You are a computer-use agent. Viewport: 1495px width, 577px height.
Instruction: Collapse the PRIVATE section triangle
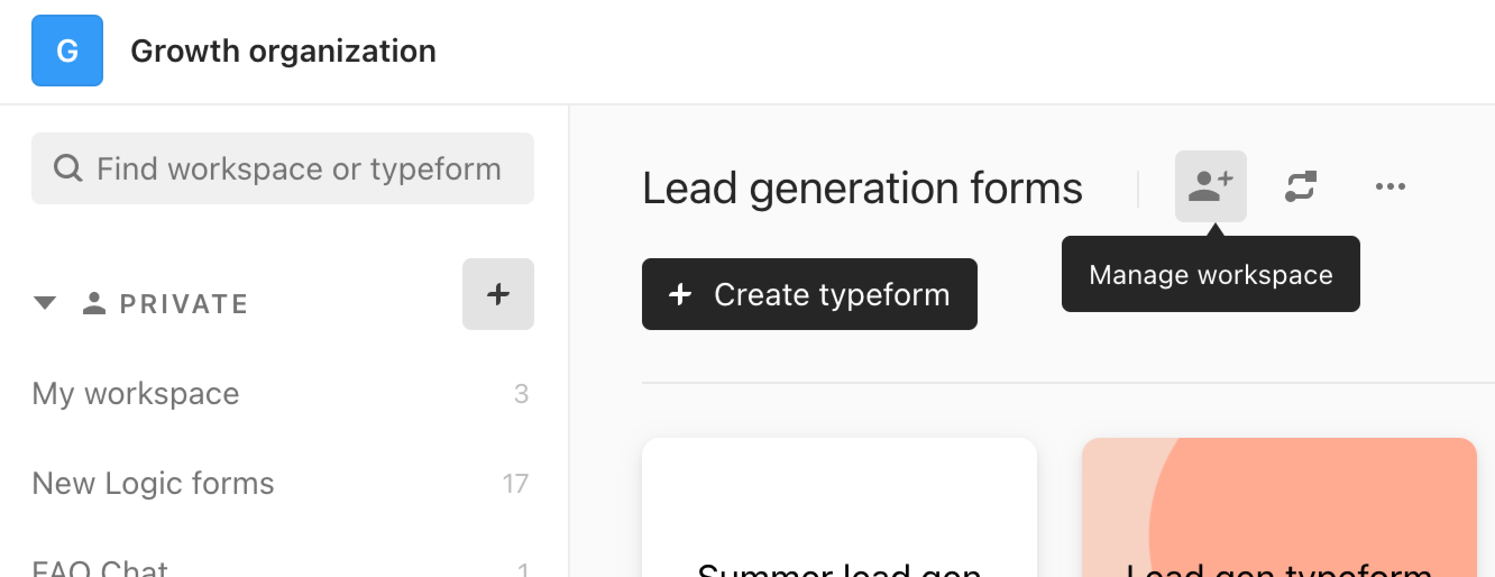(45, 303)
